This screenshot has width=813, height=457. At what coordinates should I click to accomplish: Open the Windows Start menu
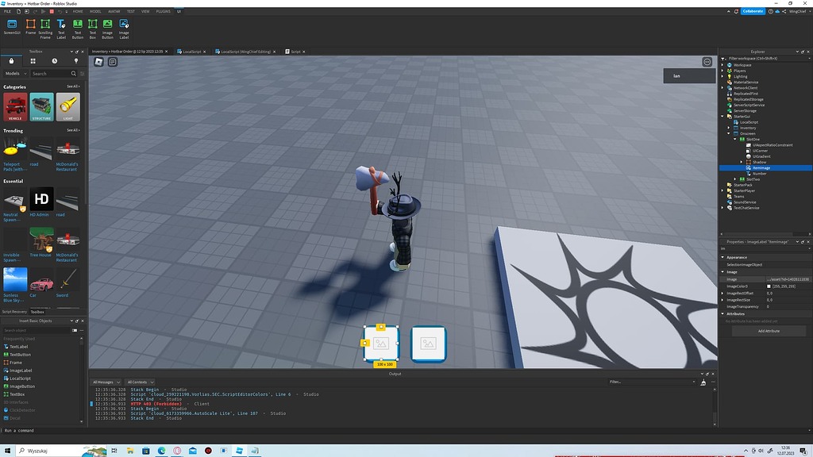(7, 451)
